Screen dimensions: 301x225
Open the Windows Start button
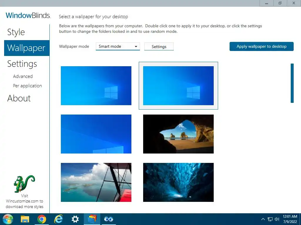click(x=8, y=219)
